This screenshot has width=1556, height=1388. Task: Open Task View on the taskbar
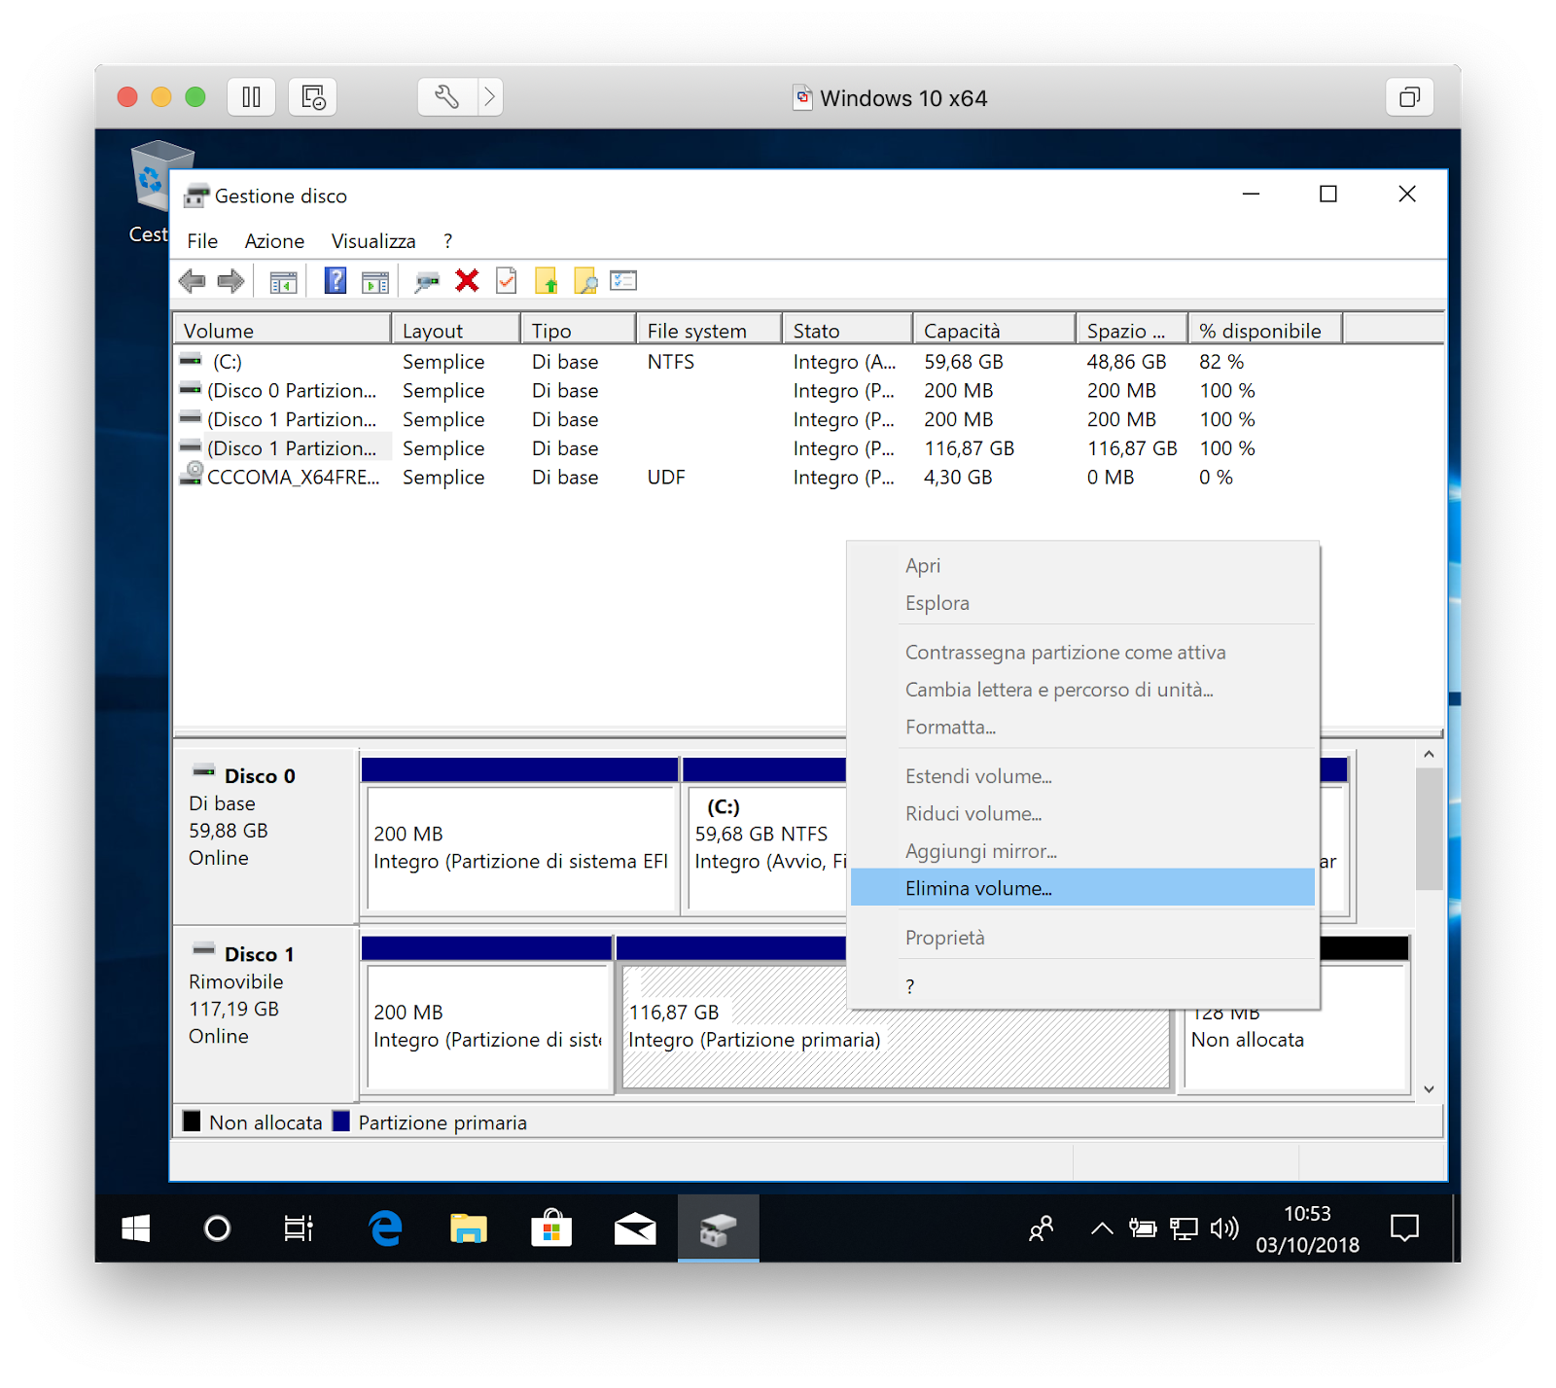tap(299, 1228)
